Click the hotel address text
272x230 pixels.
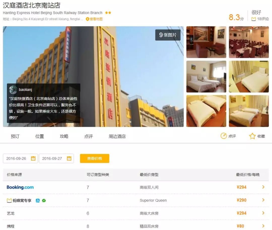(x=43, y=19)
